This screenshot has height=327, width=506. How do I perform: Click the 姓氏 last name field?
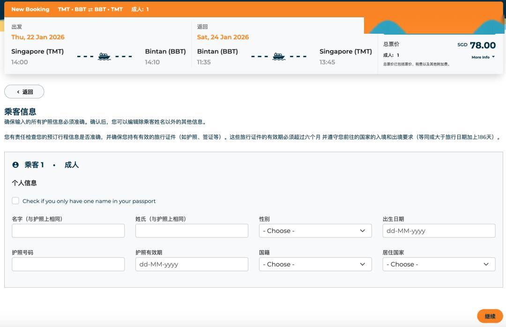point(192,230)
